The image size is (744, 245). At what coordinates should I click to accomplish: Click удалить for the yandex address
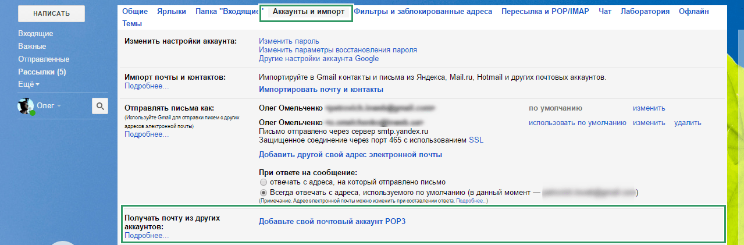coord(688,123)
